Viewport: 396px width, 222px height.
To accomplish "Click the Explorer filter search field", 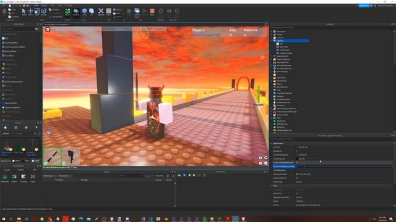I will pyautogui.click(x=331, y=27).
